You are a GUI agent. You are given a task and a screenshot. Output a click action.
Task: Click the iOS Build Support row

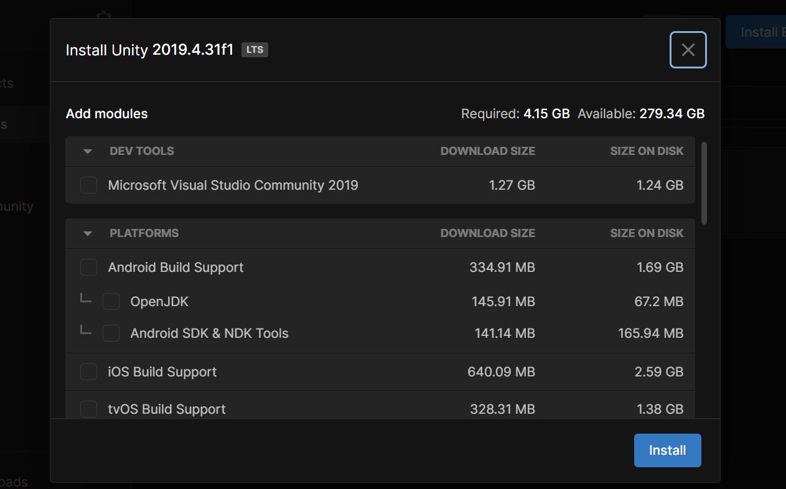[162, 371]
